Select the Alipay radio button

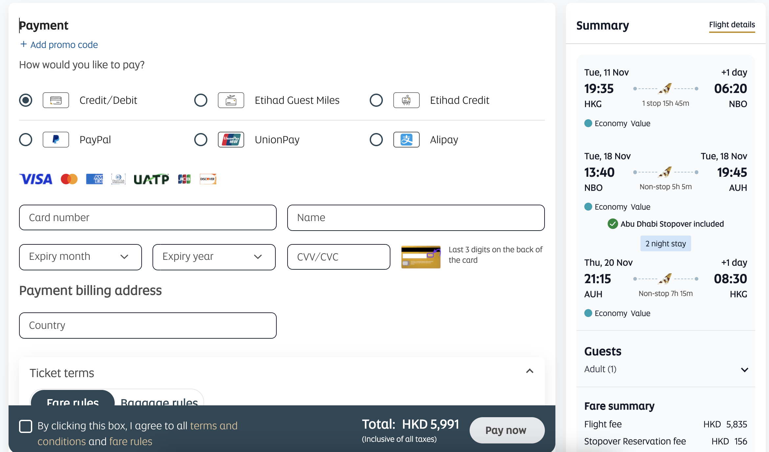376,140
